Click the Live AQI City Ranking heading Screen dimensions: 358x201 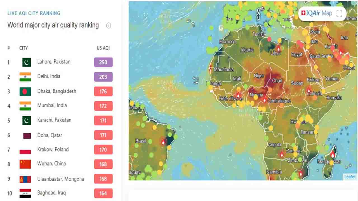coord(34,13)
